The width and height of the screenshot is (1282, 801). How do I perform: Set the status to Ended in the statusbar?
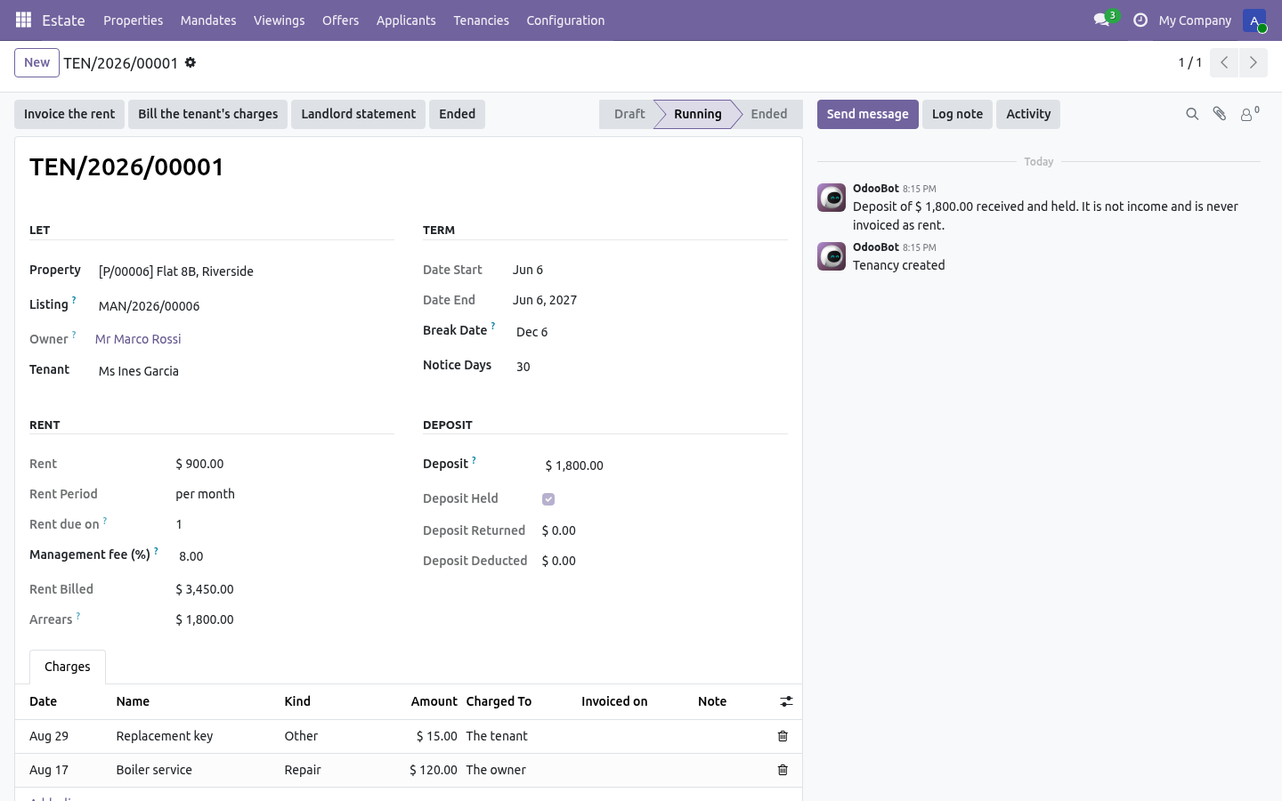click(767, 114)
